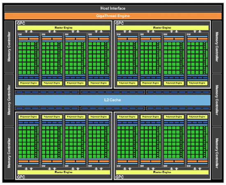Select Raster Engine in the lower-left GPC
226x185 pixels.
coord(64,172)
